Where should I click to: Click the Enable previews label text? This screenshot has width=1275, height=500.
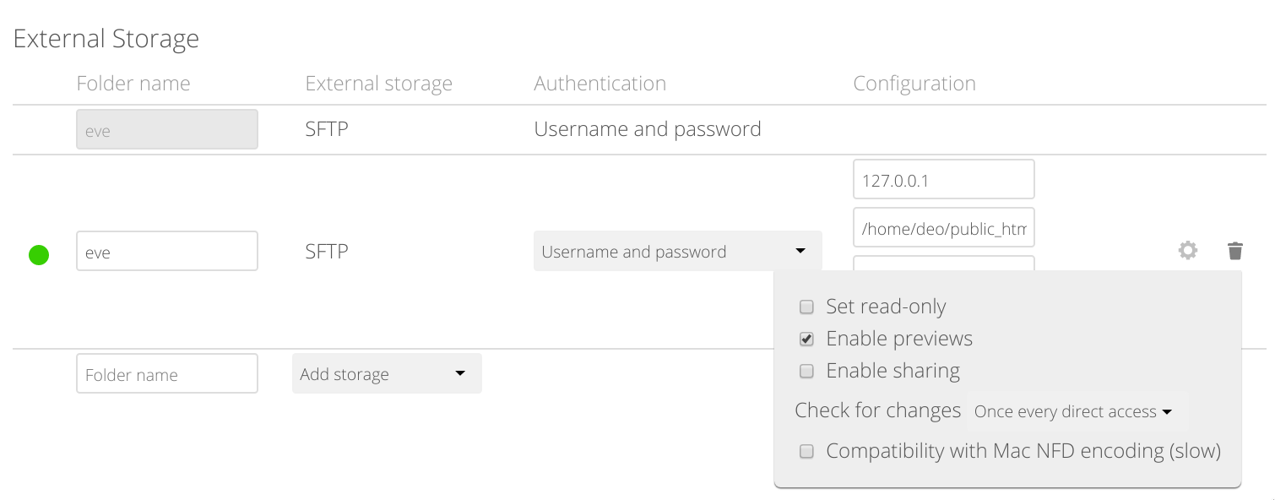click(x=898, y=339)
